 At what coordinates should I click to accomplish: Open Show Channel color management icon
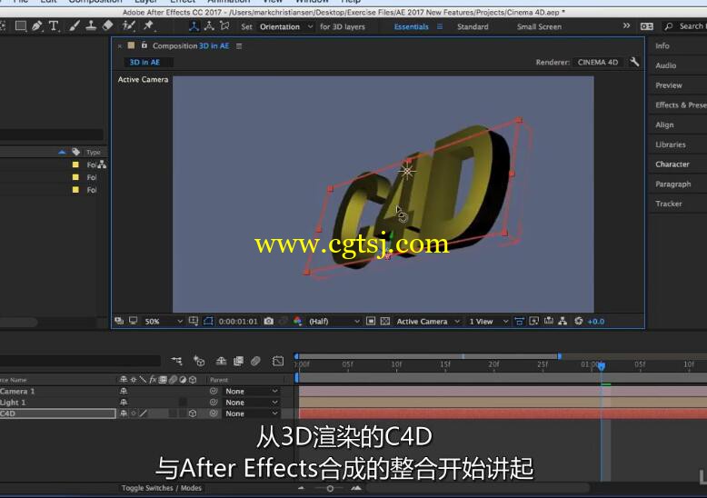pyautogui.click(x=297, y=321)
